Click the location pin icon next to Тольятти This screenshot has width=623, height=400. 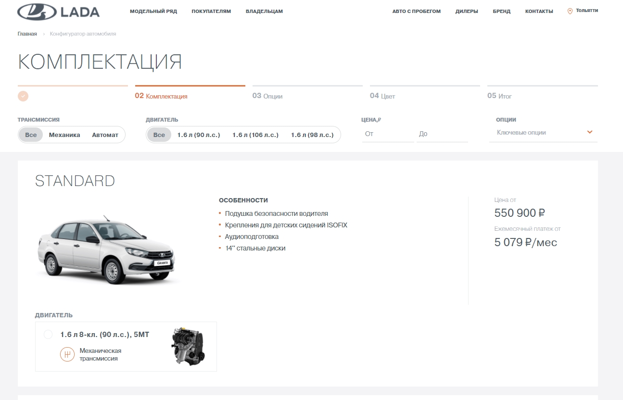point(570,11)
